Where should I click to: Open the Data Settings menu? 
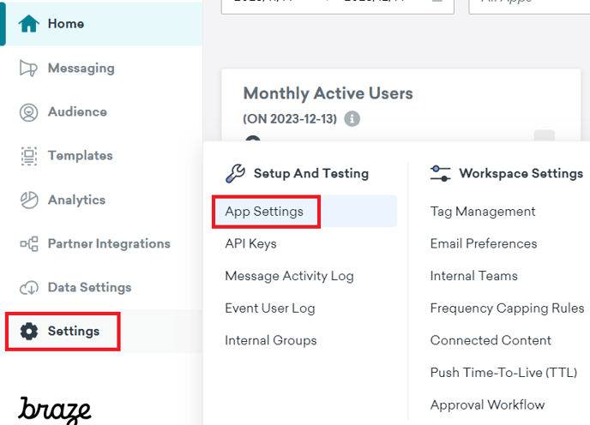pos(89,288)
